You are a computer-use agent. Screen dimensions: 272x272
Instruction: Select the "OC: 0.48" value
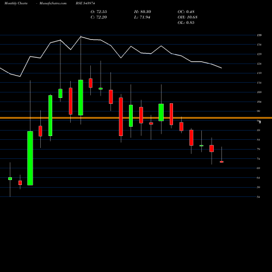186,12
